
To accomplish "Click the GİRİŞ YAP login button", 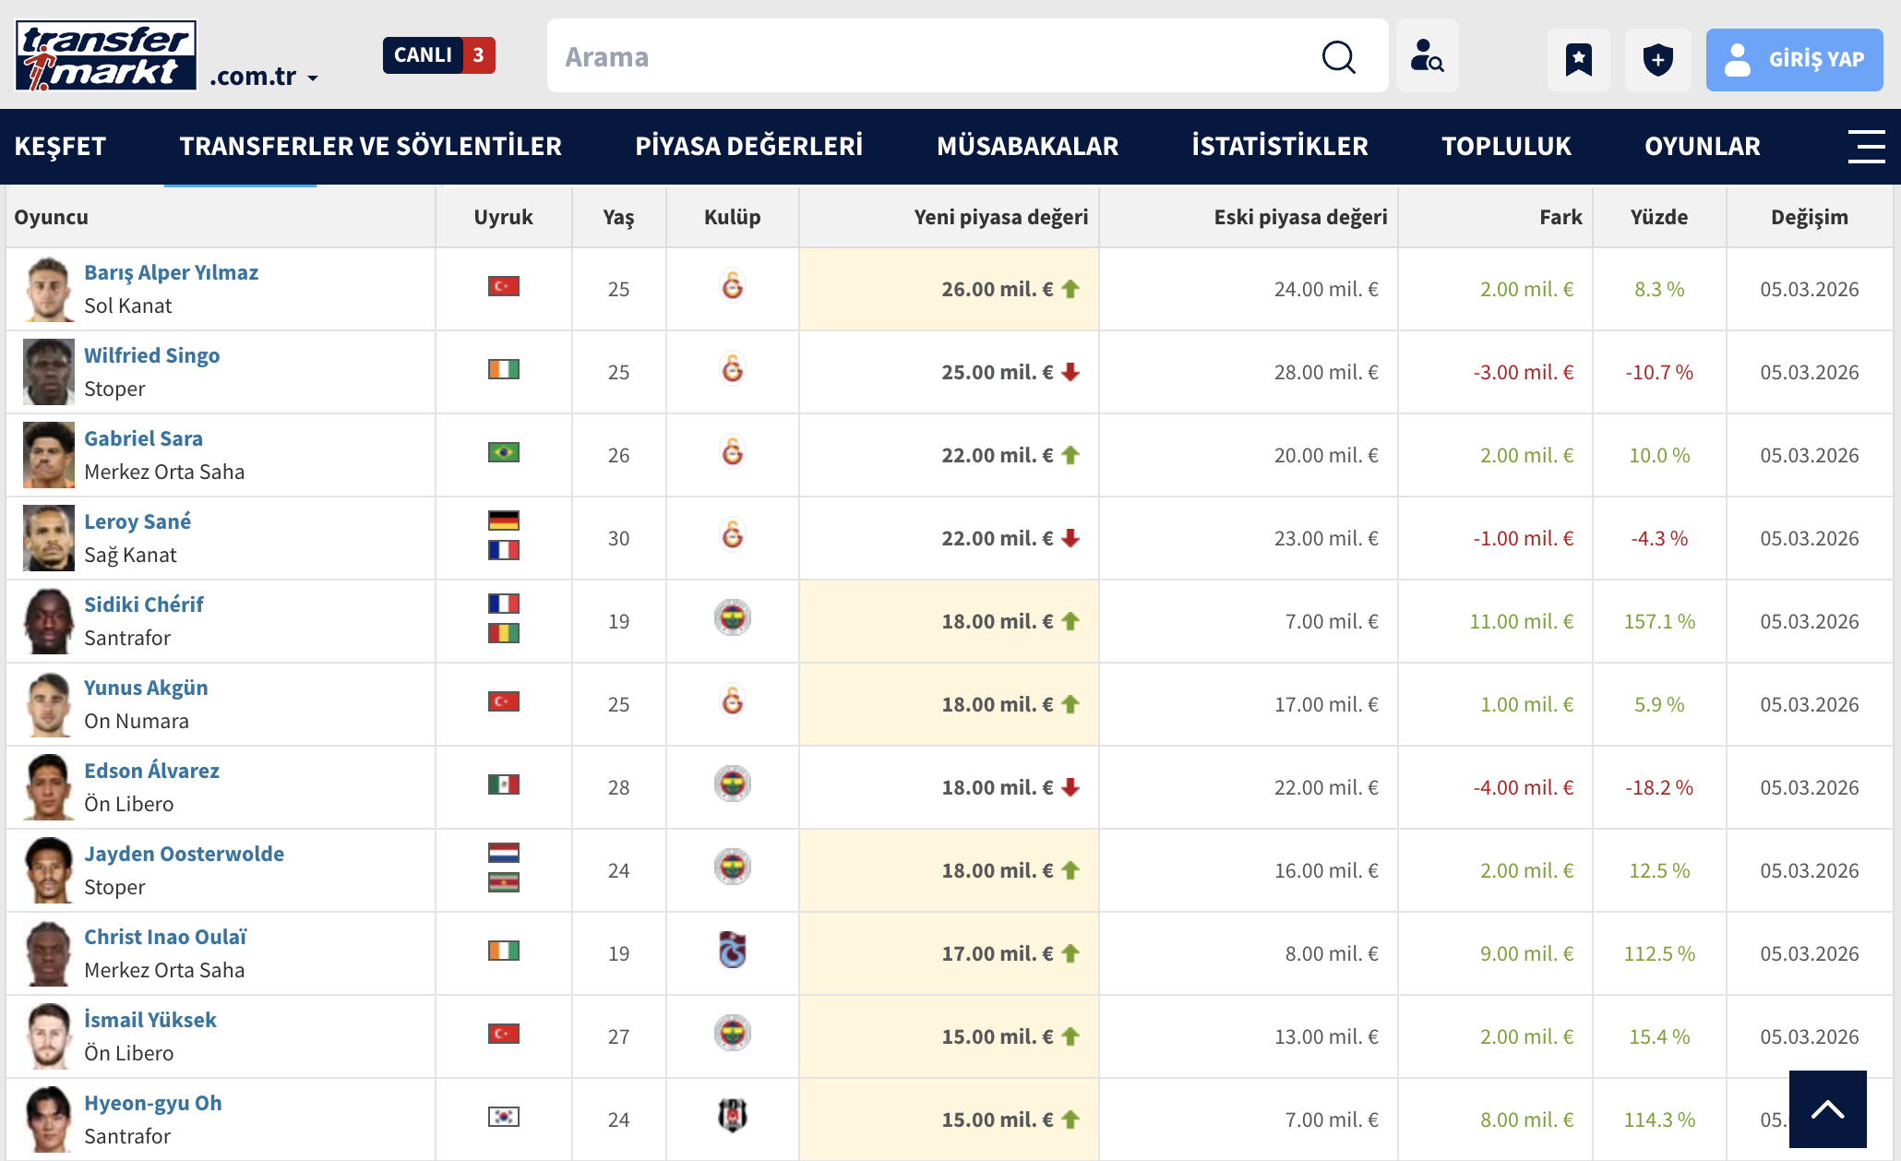I will point(1793,59).
